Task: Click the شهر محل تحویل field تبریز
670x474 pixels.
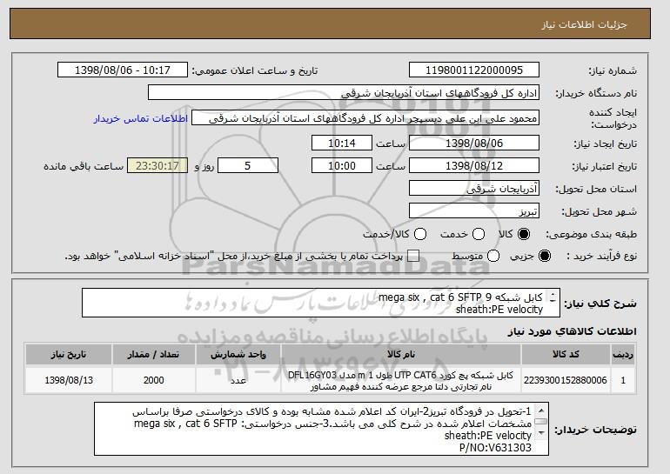Action: [x=474, y=211]
